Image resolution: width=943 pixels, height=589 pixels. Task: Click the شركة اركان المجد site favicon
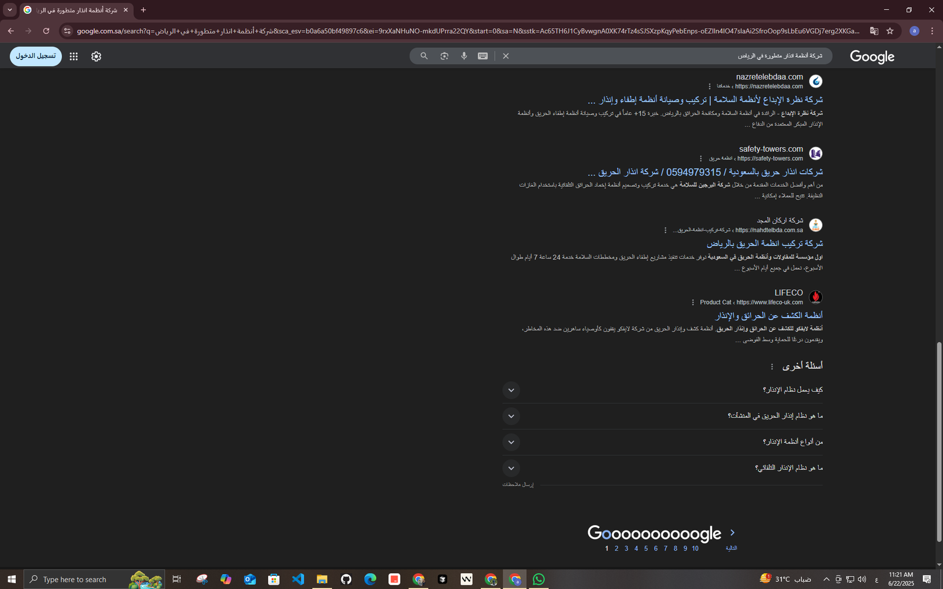(x=816, y=225)
